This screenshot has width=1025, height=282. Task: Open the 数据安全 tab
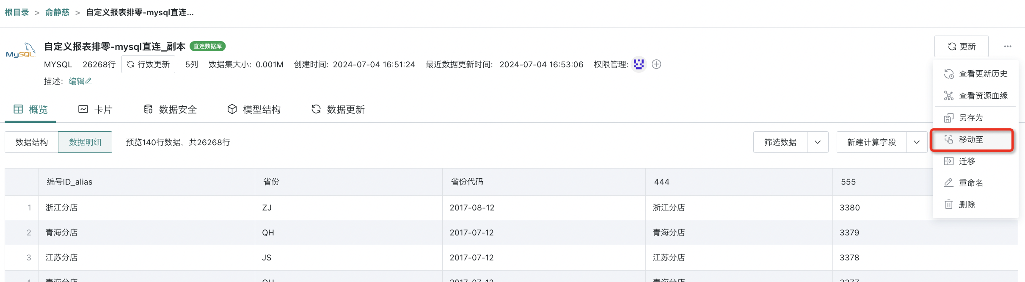coord(170,110)
